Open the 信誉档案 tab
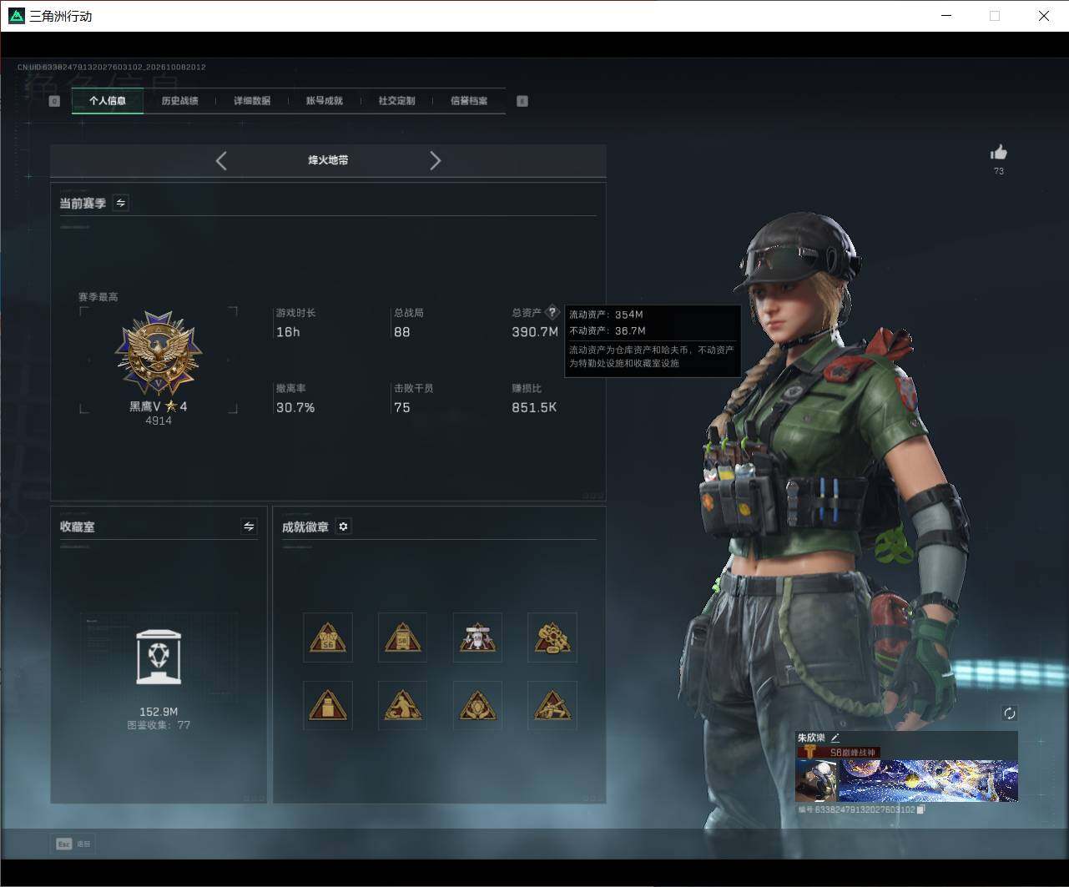This screenshot has height=887, width=1069. coord(469,101)
